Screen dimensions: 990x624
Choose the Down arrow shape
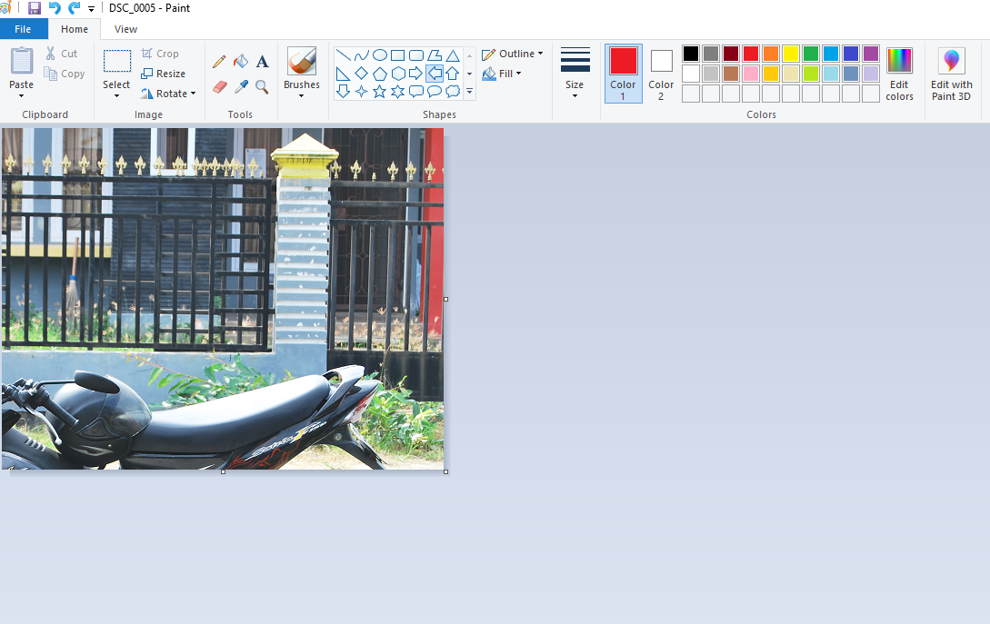tap(343, 92)
